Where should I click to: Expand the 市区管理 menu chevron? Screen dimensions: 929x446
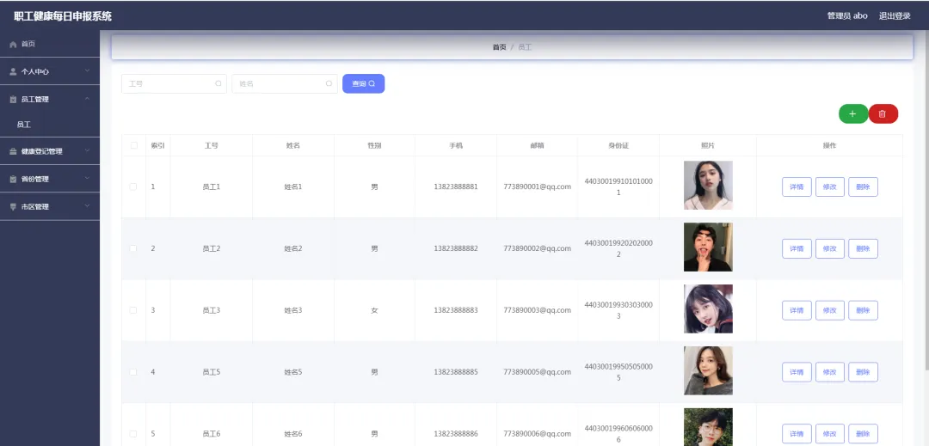pyautogui.click(x=87, y=206)
